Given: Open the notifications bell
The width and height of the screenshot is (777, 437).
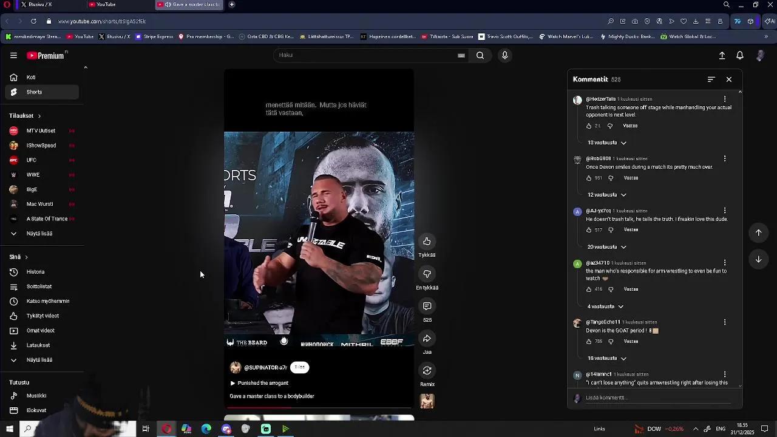Looking at the screenshot, I should (739, 55).
